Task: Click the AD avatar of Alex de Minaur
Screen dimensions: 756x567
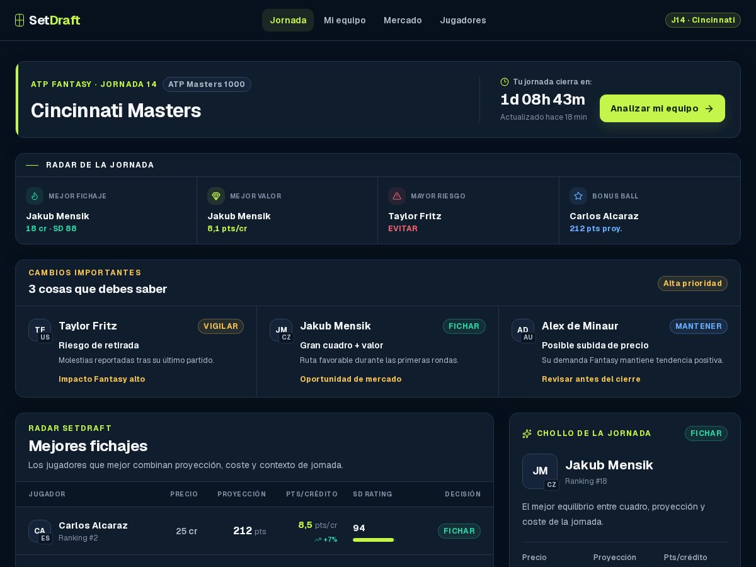Action: (523, 330)
